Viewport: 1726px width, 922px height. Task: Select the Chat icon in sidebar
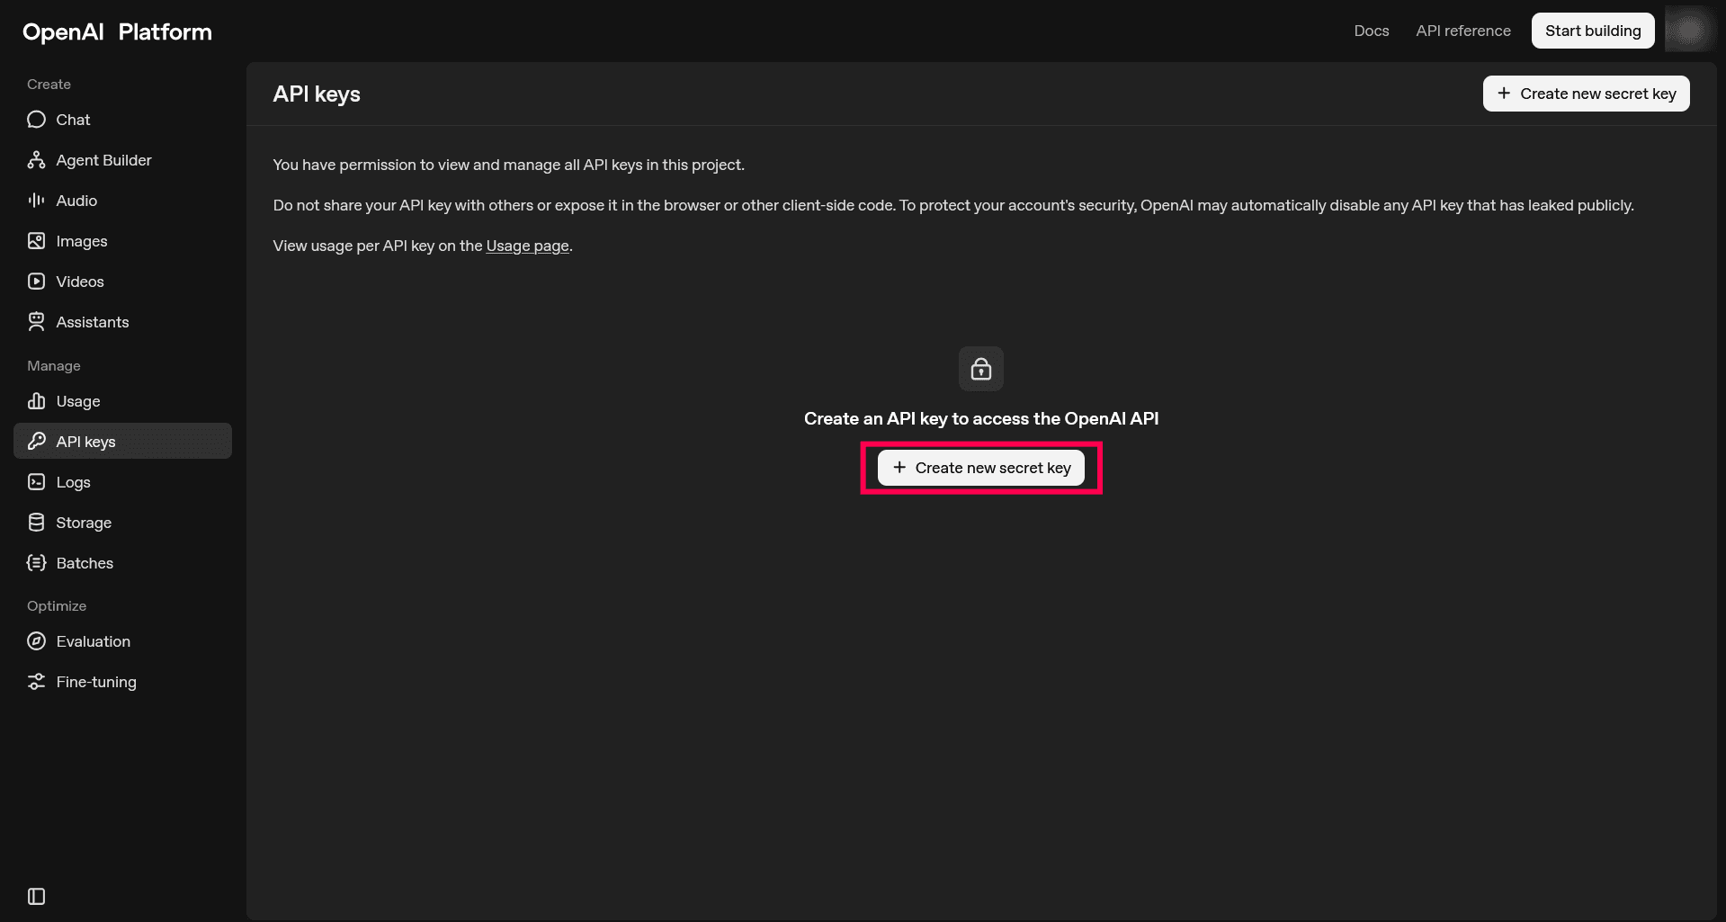36,119
